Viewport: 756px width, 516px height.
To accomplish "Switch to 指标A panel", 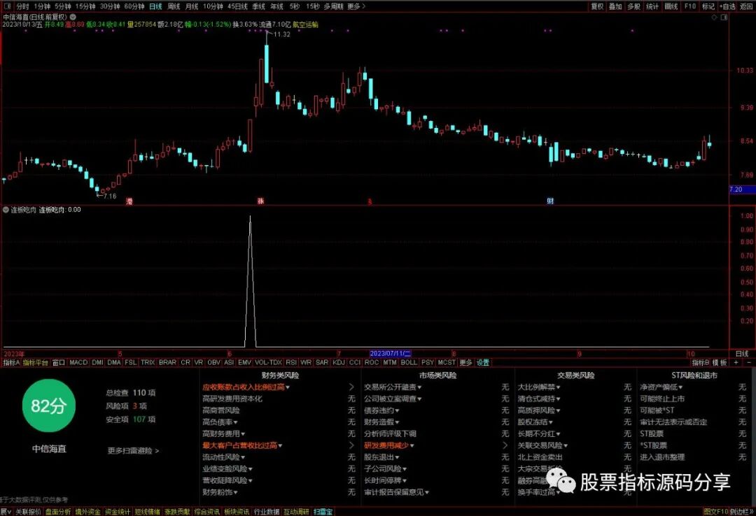I will click(11, 362).
